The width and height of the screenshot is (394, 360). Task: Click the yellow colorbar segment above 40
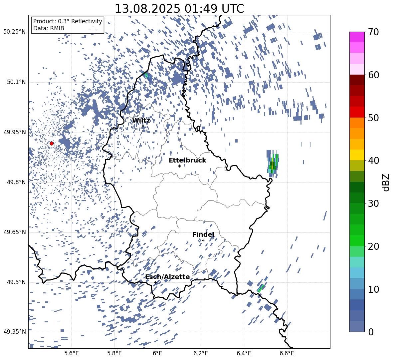tap(357, 155)
